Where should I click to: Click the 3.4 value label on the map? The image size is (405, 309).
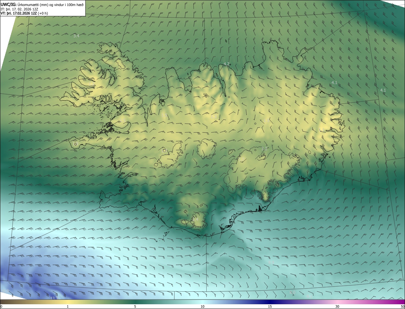pyautogui.click(x=76, y=36)
